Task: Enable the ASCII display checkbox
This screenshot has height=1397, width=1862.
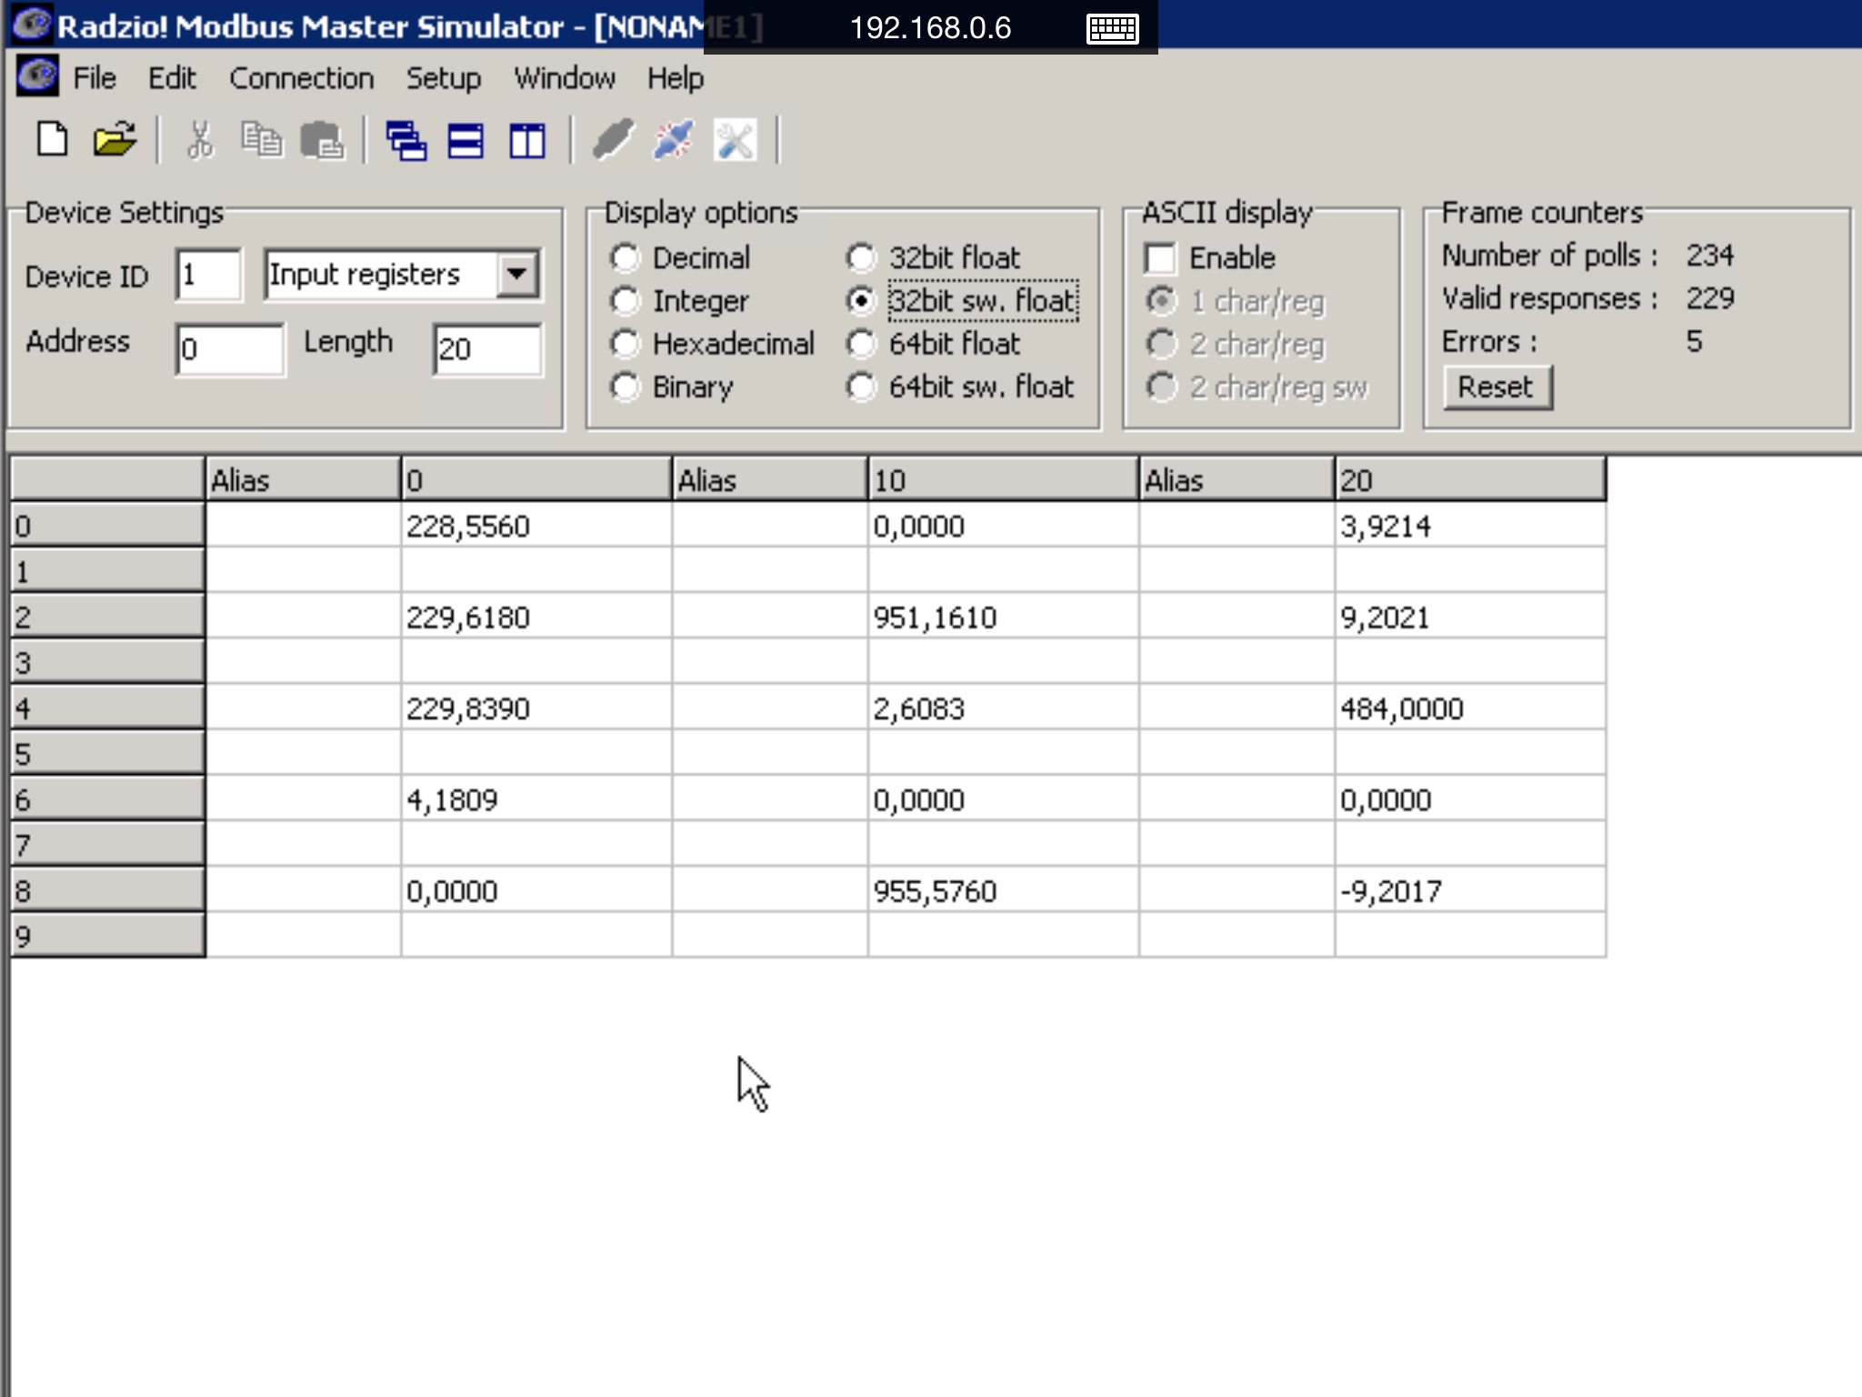Action: pyautogui.click(x=1160, y=258)
